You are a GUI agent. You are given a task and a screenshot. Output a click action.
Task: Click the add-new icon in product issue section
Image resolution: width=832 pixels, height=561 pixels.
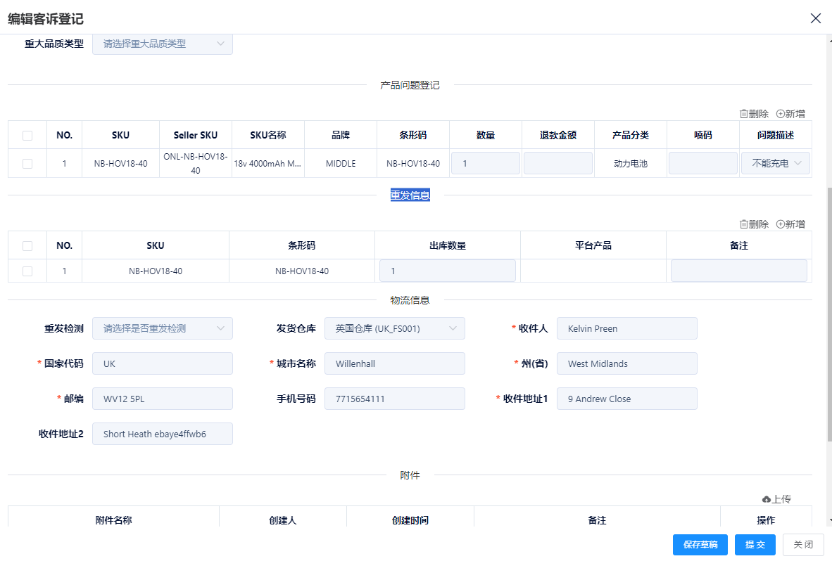(780, 114)
